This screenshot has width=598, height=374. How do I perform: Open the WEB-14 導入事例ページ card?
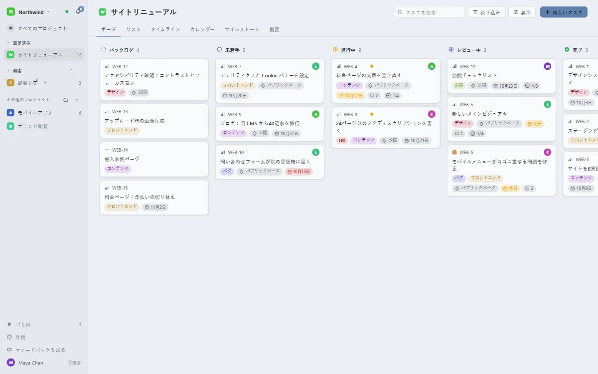tap(154, 160)
